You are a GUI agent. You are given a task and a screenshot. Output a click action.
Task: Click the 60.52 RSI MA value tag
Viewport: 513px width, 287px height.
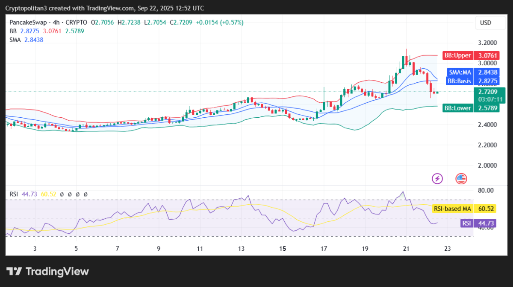coord(486,209)
